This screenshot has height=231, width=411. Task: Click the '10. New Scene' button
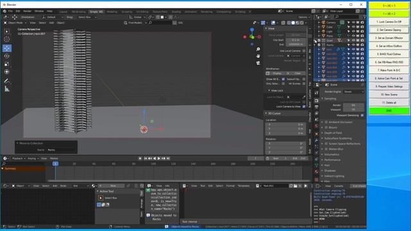(389, 94)
